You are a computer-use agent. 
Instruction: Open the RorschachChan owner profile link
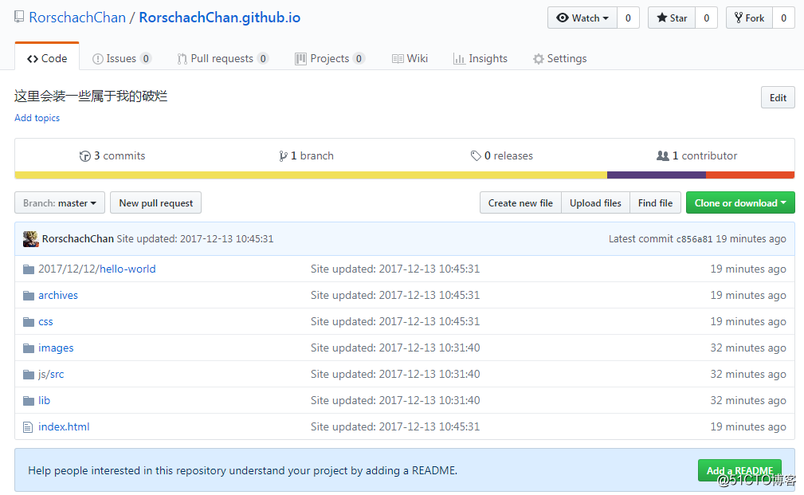point(77,18)
